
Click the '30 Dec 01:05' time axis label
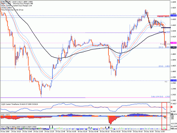click(71, 132)
